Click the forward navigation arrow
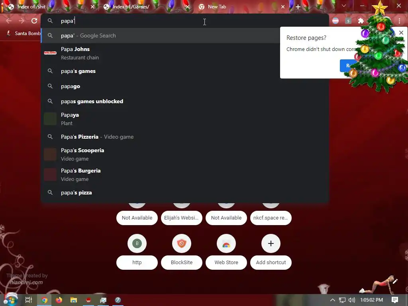Image resolution: width=408 pixels, height=306 pixels. 22,21
